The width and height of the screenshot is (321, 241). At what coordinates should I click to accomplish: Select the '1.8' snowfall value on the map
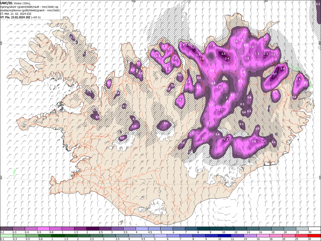(x=212, y=45)
